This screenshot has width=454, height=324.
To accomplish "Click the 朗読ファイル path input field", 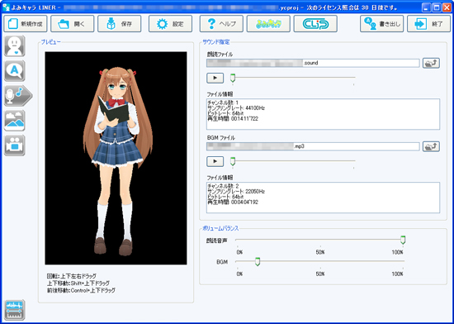I will tap(313, 63).
